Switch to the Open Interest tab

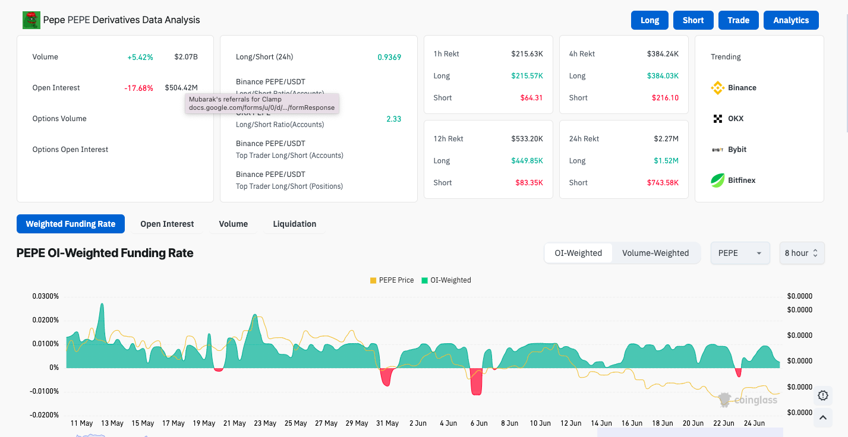[167, 224]
